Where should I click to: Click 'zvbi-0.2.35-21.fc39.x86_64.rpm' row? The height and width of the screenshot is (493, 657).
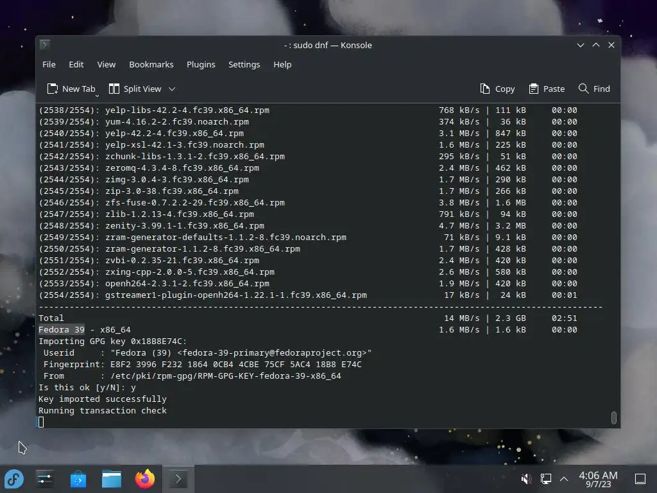point(308,261)
